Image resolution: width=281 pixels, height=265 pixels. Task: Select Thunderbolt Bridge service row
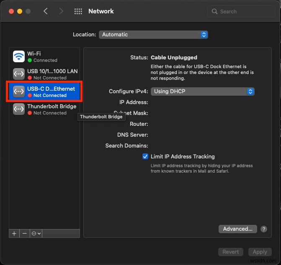click(44, 109)
